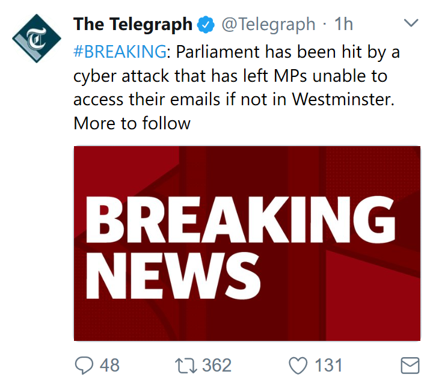The width and height of the screenshot is (433, 383).
Task: Expand the tweet options chevron
Action: click(411, 24)
